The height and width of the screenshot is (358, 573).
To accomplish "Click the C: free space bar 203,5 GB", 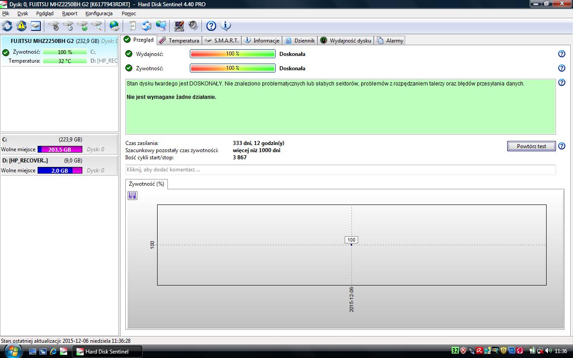I will point(60,149).
